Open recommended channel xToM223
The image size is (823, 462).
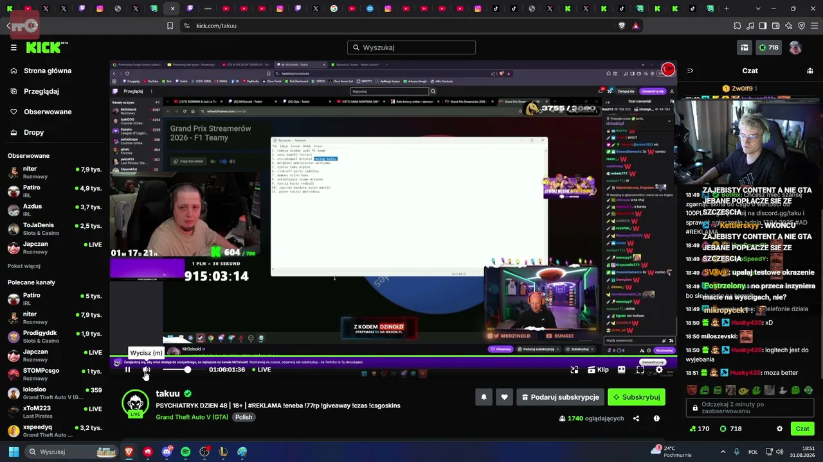[x=55, y=412]
